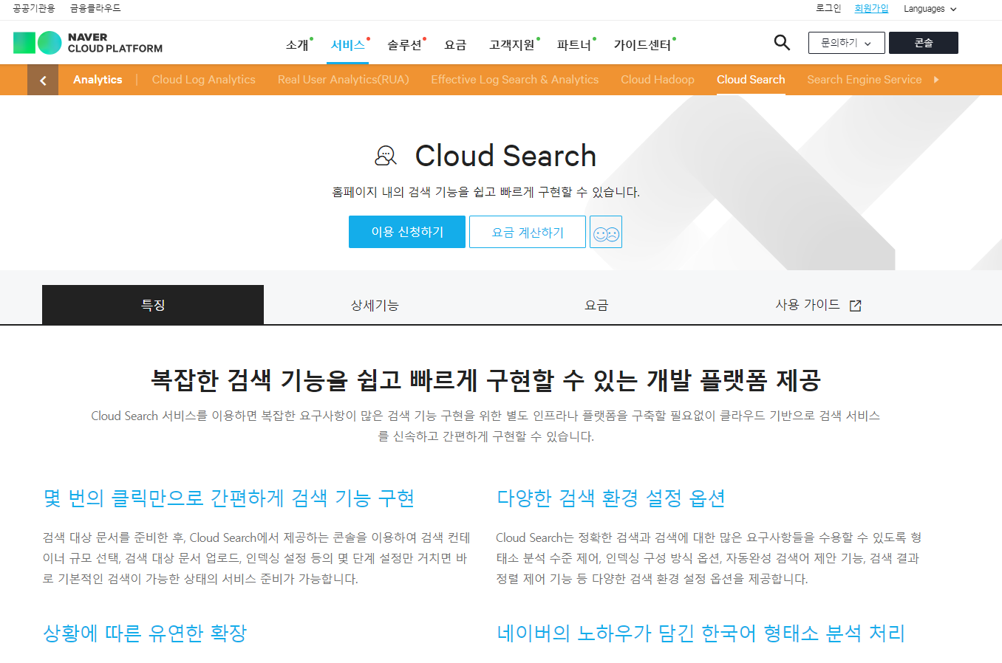Expand the Languages dropdown
1002x663 pixels.
(930, 9)
